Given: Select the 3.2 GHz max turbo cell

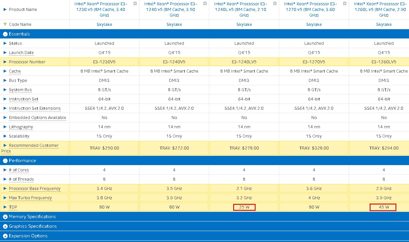Looking at the screenshot, I should (244, 198).
